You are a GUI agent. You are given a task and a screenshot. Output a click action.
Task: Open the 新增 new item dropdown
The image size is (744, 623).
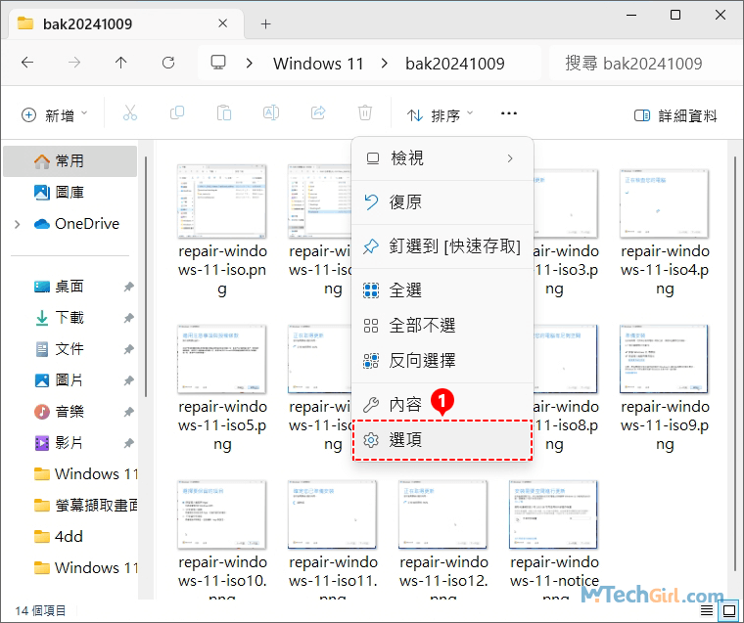(55, 115)
